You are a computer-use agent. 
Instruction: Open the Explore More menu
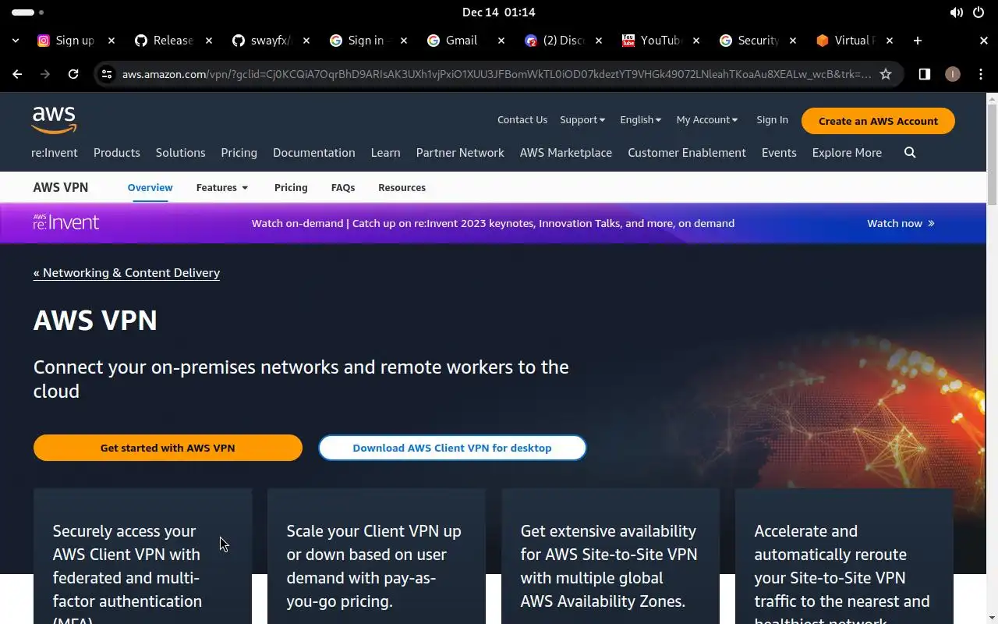[x=847, y=153]
